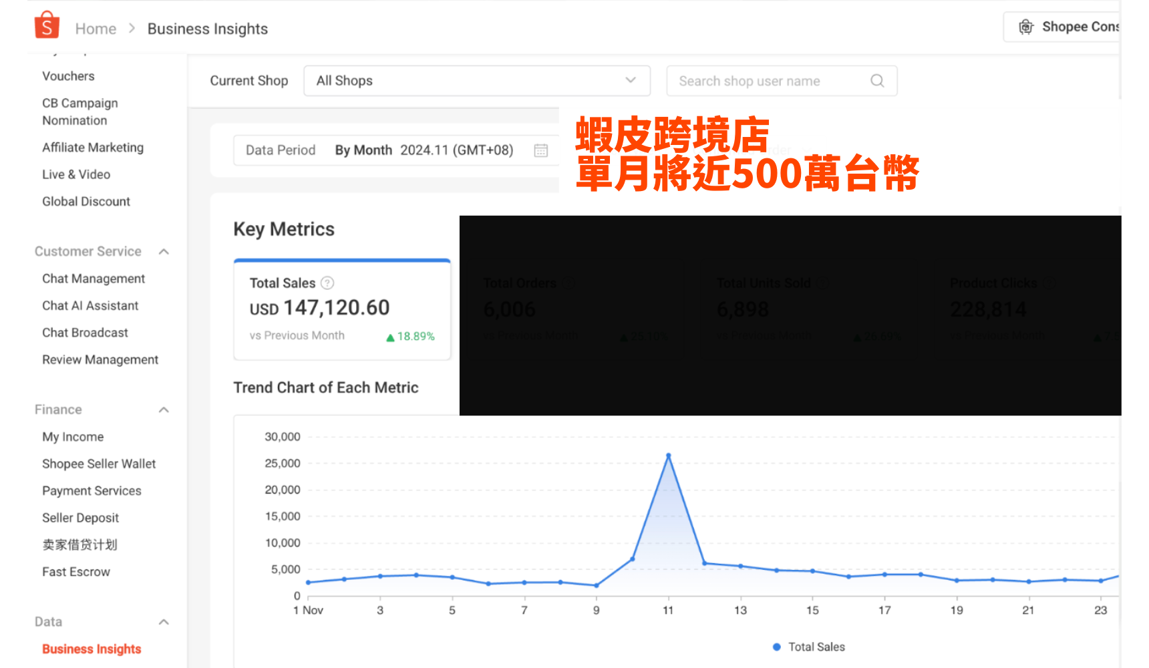Select the Total Sales metric card
Viewport: 1149px width, 668px height.
342,310
